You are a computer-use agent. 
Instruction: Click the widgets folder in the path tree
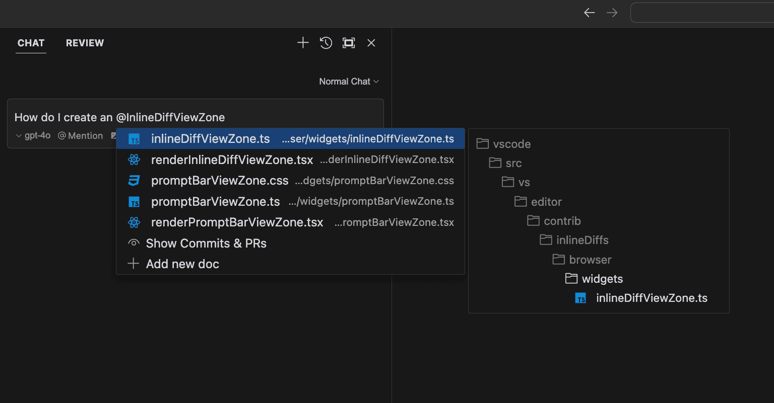click(594, 279)
